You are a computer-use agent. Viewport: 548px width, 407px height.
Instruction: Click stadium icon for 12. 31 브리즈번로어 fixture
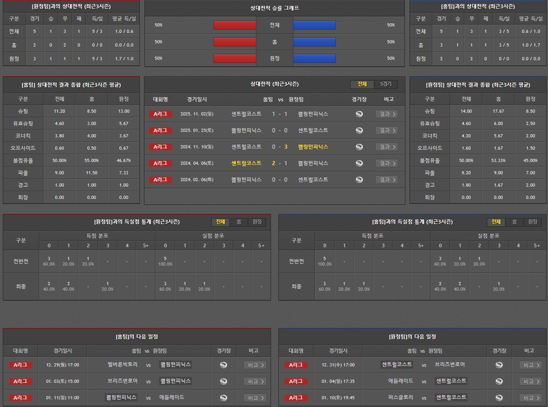click(x=499, y=365)
